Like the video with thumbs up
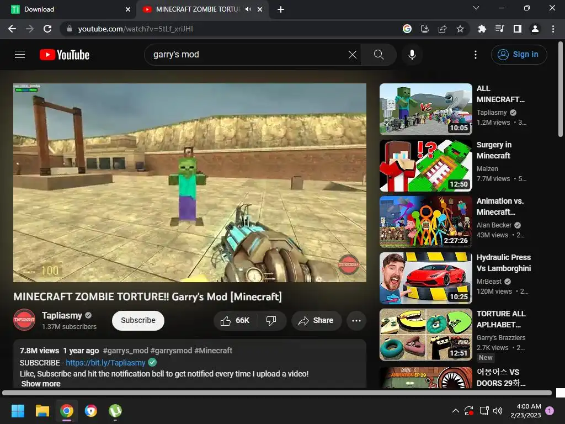 235,321
